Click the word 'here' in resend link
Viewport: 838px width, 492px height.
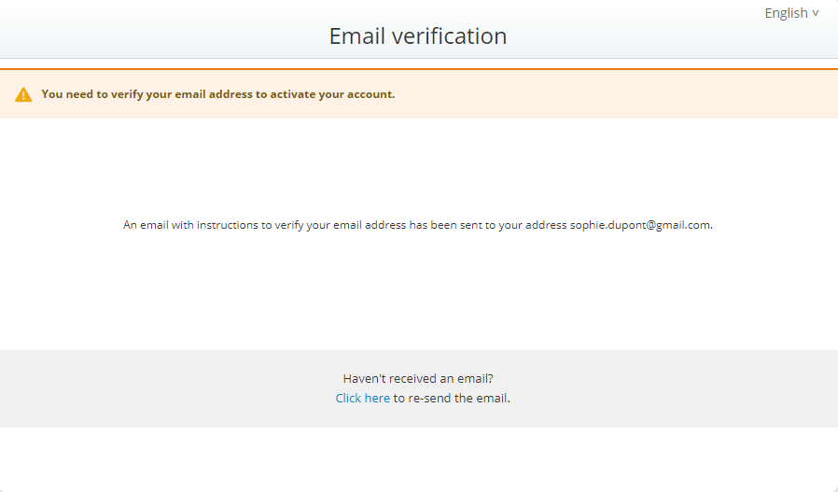click(x=377, y=398)
